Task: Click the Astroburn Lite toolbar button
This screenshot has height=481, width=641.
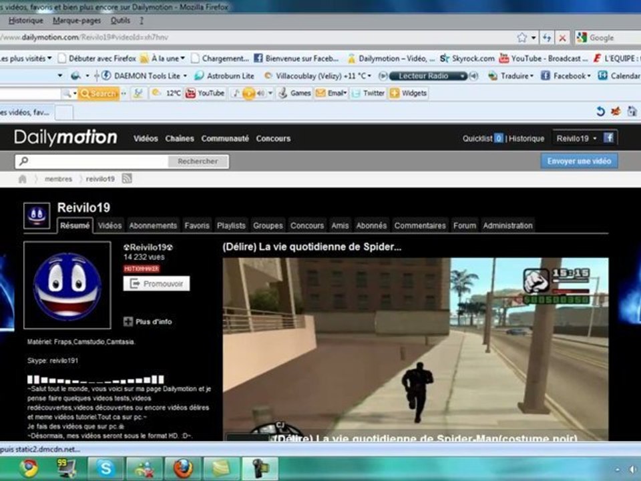Action: coord(224,76)
